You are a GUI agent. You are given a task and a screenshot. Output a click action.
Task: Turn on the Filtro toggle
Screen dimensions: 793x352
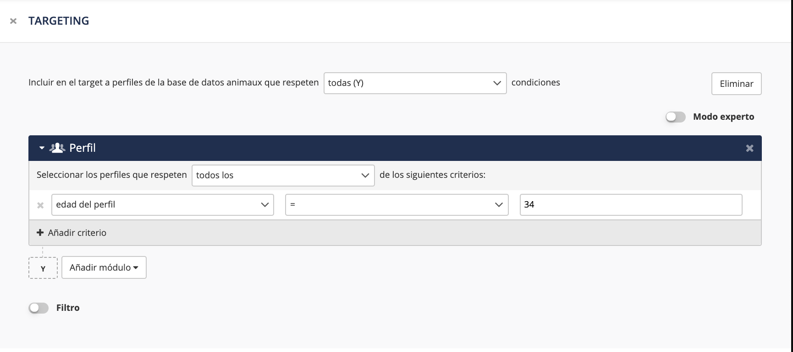39,308
